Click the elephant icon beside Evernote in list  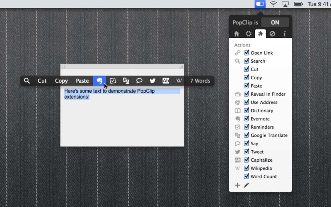(238, 119)
